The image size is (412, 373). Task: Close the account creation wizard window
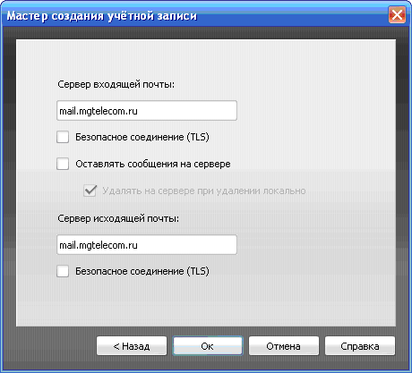pyautogui.click(x=397, y=14)
